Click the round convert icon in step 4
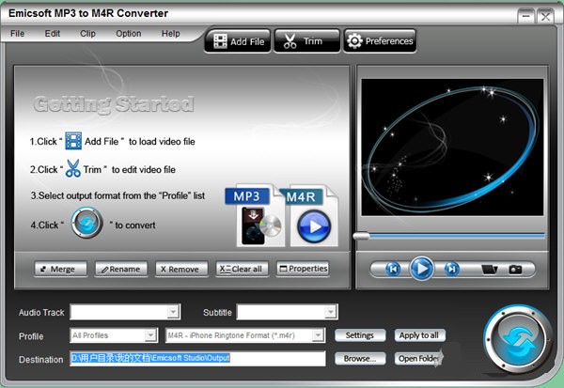Viewport: 564px width, 388px height. pos(86,223)
